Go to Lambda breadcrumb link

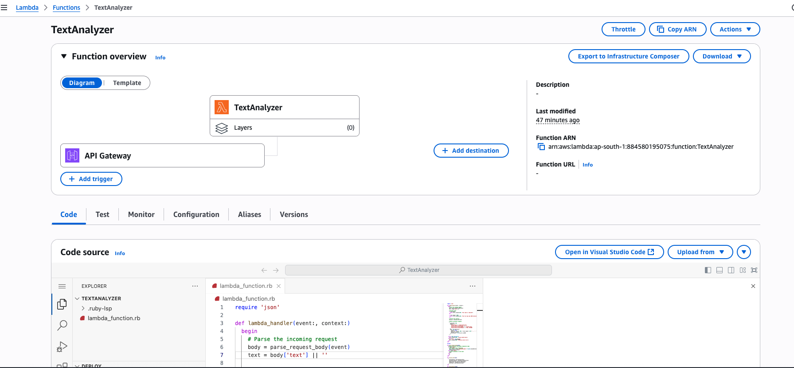27,8
